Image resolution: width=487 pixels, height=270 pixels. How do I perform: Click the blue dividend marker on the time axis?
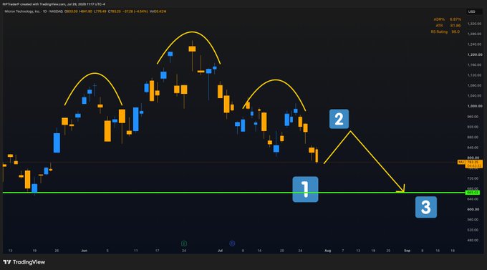[x=232, y=244]
